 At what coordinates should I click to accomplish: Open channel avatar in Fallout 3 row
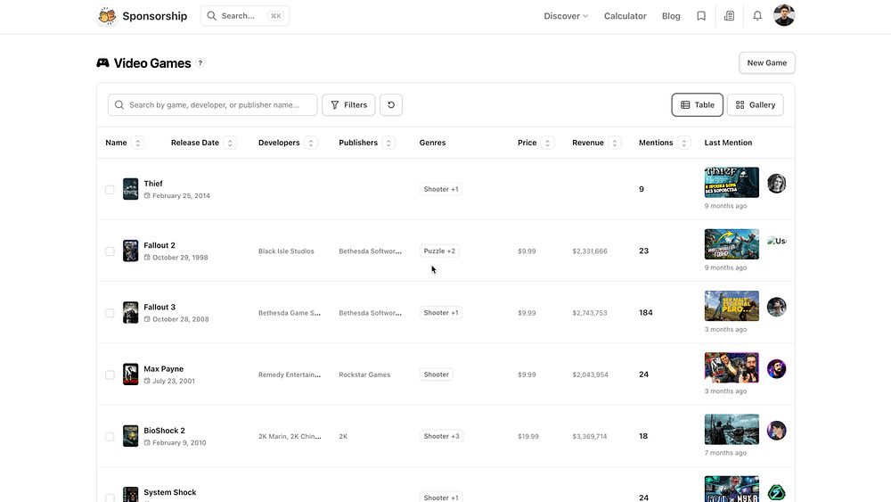click(776, 307)
